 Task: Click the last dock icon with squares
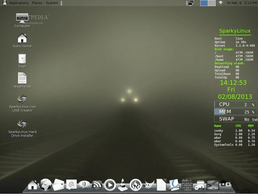225,184
